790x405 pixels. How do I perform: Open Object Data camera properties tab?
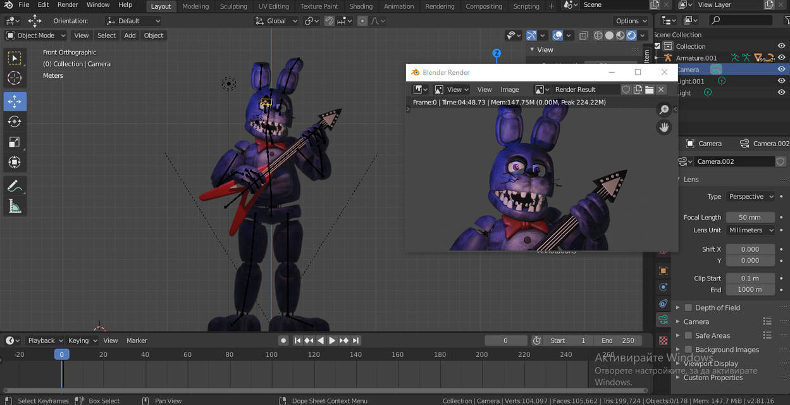pyautogui.click(x=663, y=320)
